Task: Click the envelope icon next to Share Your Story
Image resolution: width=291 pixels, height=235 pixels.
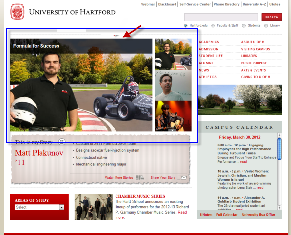Action: pos(184,178)
